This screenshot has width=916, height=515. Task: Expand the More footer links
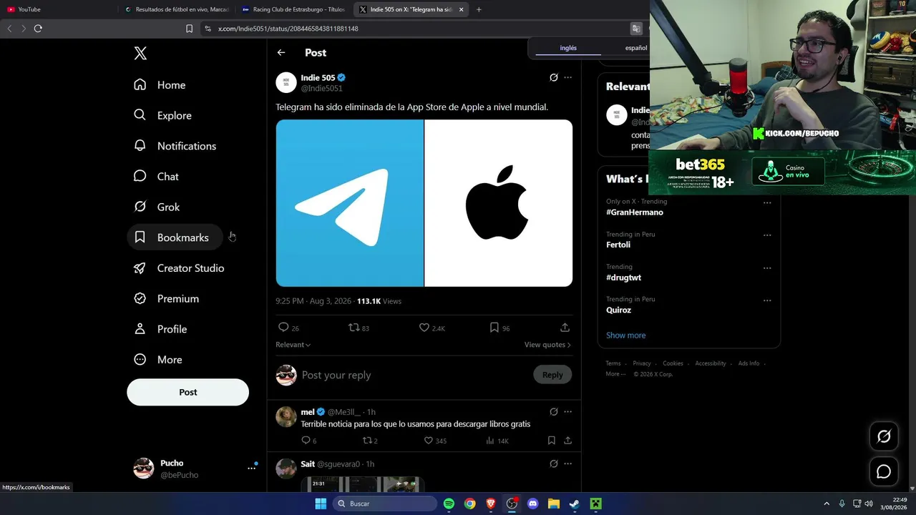[x=615, y=374]
